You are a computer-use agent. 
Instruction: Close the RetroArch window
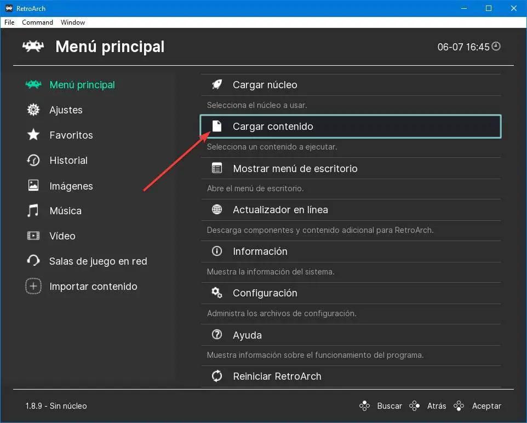(513, 8)
